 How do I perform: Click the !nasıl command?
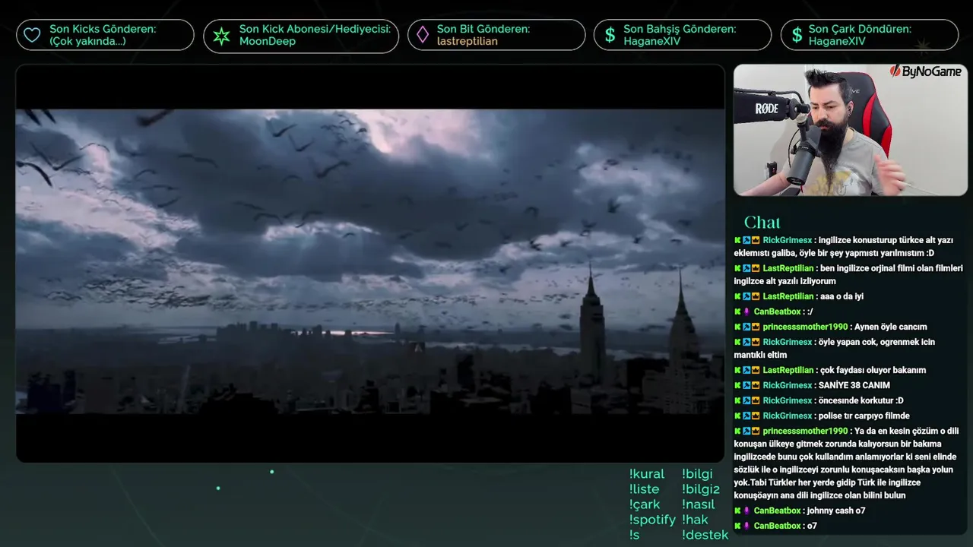pos(699,504)
